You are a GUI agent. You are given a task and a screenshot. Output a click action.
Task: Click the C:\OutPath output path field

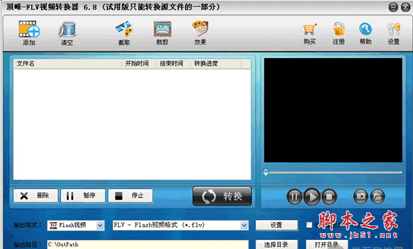pos(148,245)
